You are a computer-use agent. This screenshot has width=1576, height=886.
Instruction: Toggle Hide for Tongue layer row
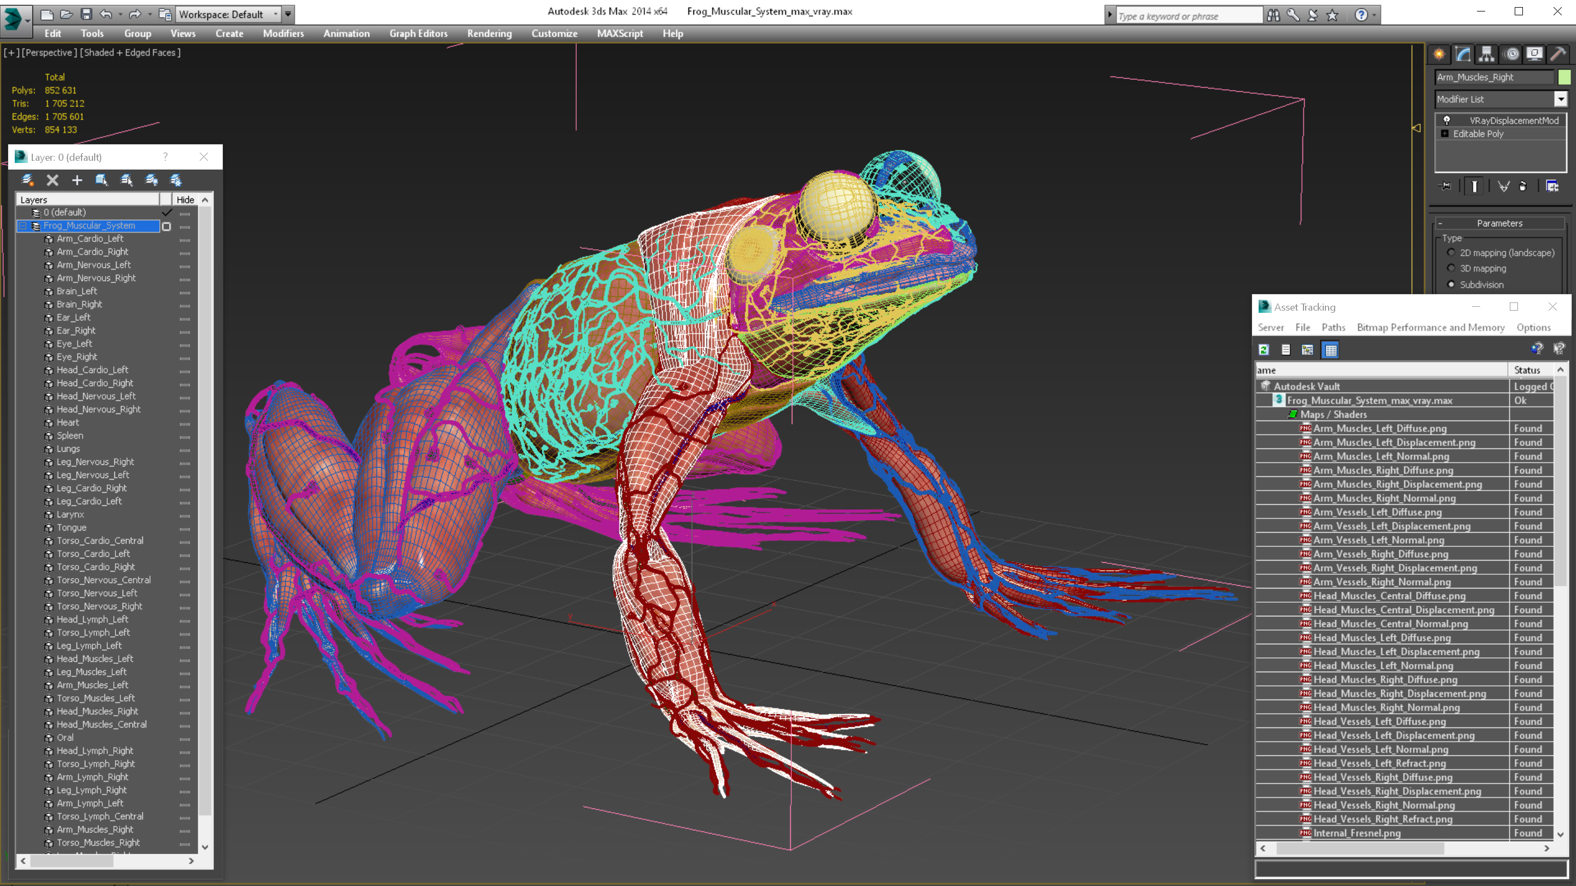[x=185, y=529]
